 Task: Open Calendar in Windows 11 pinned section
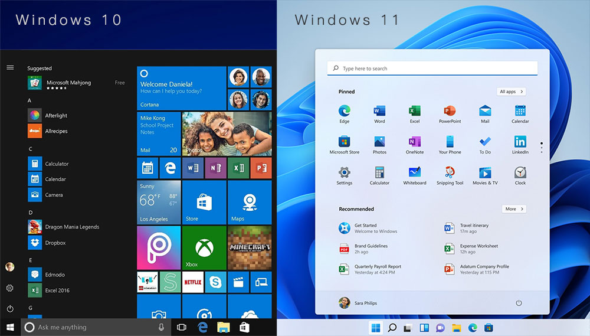tap(520, 114)
